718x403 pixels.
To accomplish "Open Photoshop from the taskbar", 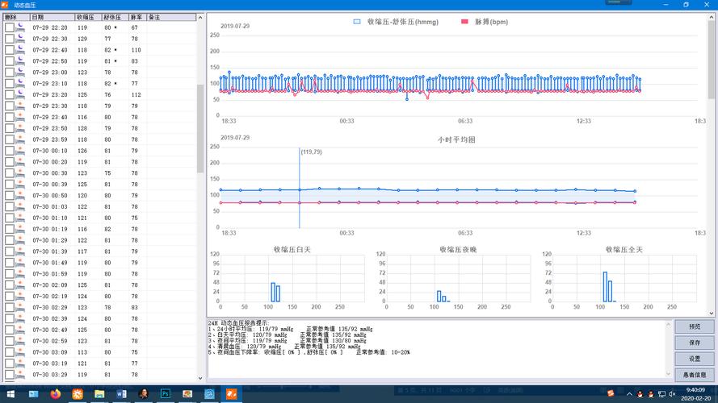I will pyautogui.click(x=166, y=393).
